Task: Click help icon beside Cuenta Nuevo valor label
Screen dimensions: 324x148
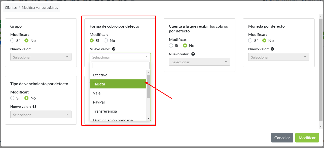Action: [x=193, y=54]
